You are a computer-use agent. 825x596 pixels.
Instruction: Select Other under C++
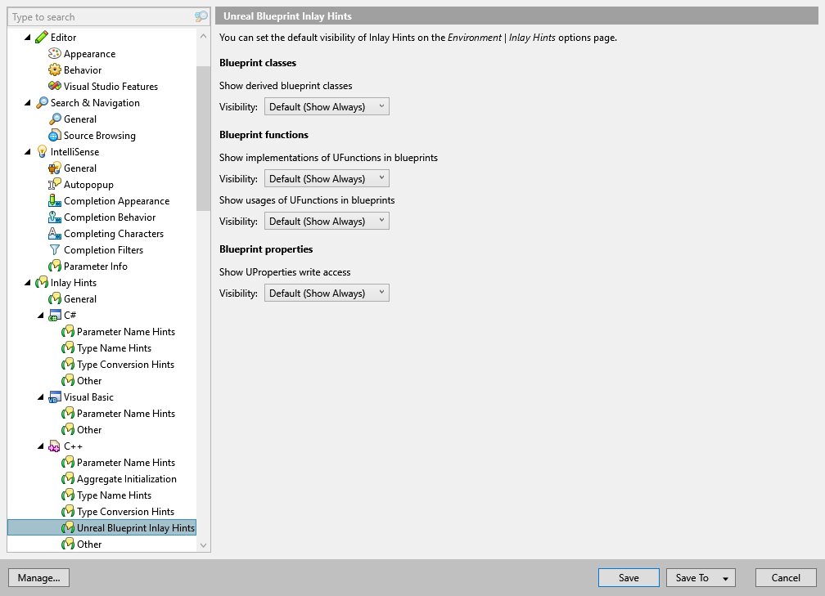coord(89,544)
